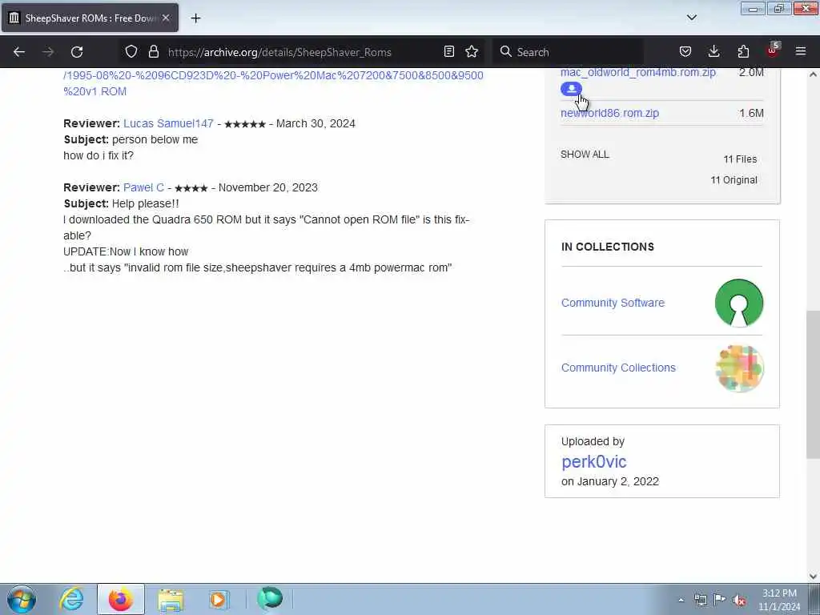Viewport: 820px width, 615px height.
Task: Open Save to Pocket button
Action: pos(685,52)
